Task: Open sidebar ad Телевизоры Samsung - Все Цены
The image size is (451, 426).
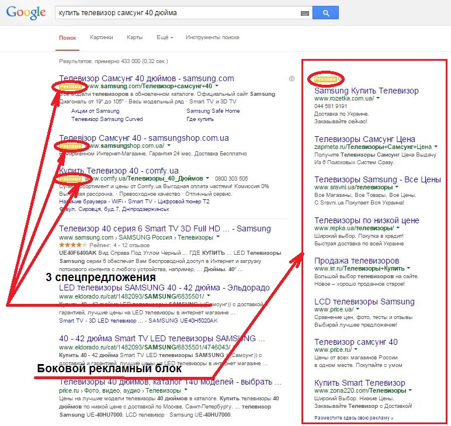Action: pyautogui.click(x=377, y=179)
